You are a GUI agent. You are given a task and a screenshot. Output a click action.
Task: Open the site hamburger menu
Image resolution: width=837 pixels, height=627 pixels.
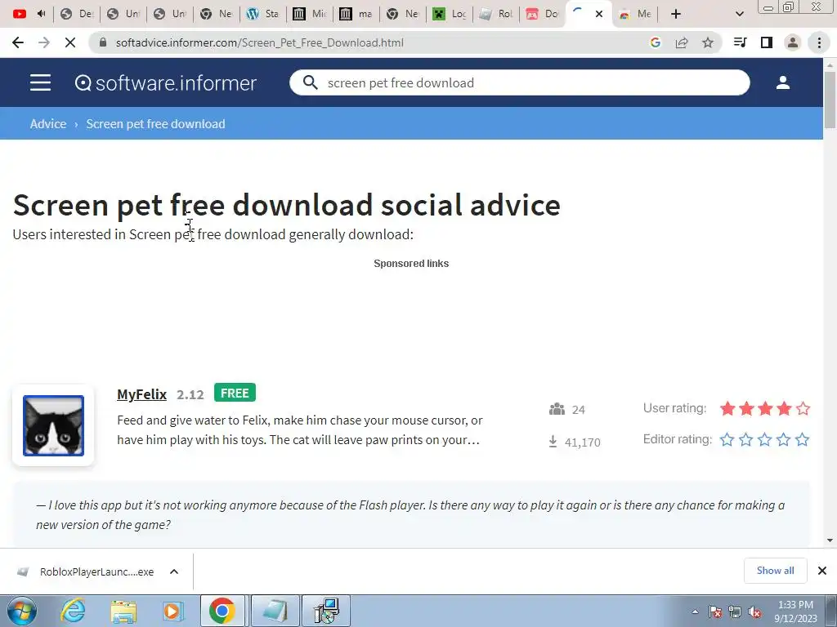(x=41, y=82)
